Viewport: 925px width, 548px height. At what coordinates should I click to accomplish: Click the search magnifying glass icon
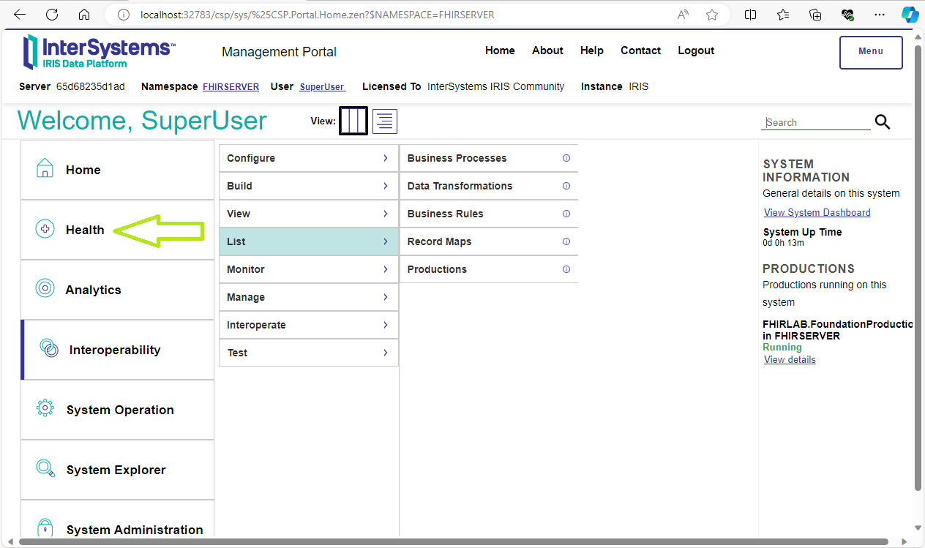883,122
